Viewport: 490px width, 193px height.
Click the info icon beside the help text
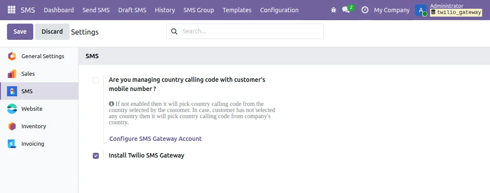pos(111,104)
